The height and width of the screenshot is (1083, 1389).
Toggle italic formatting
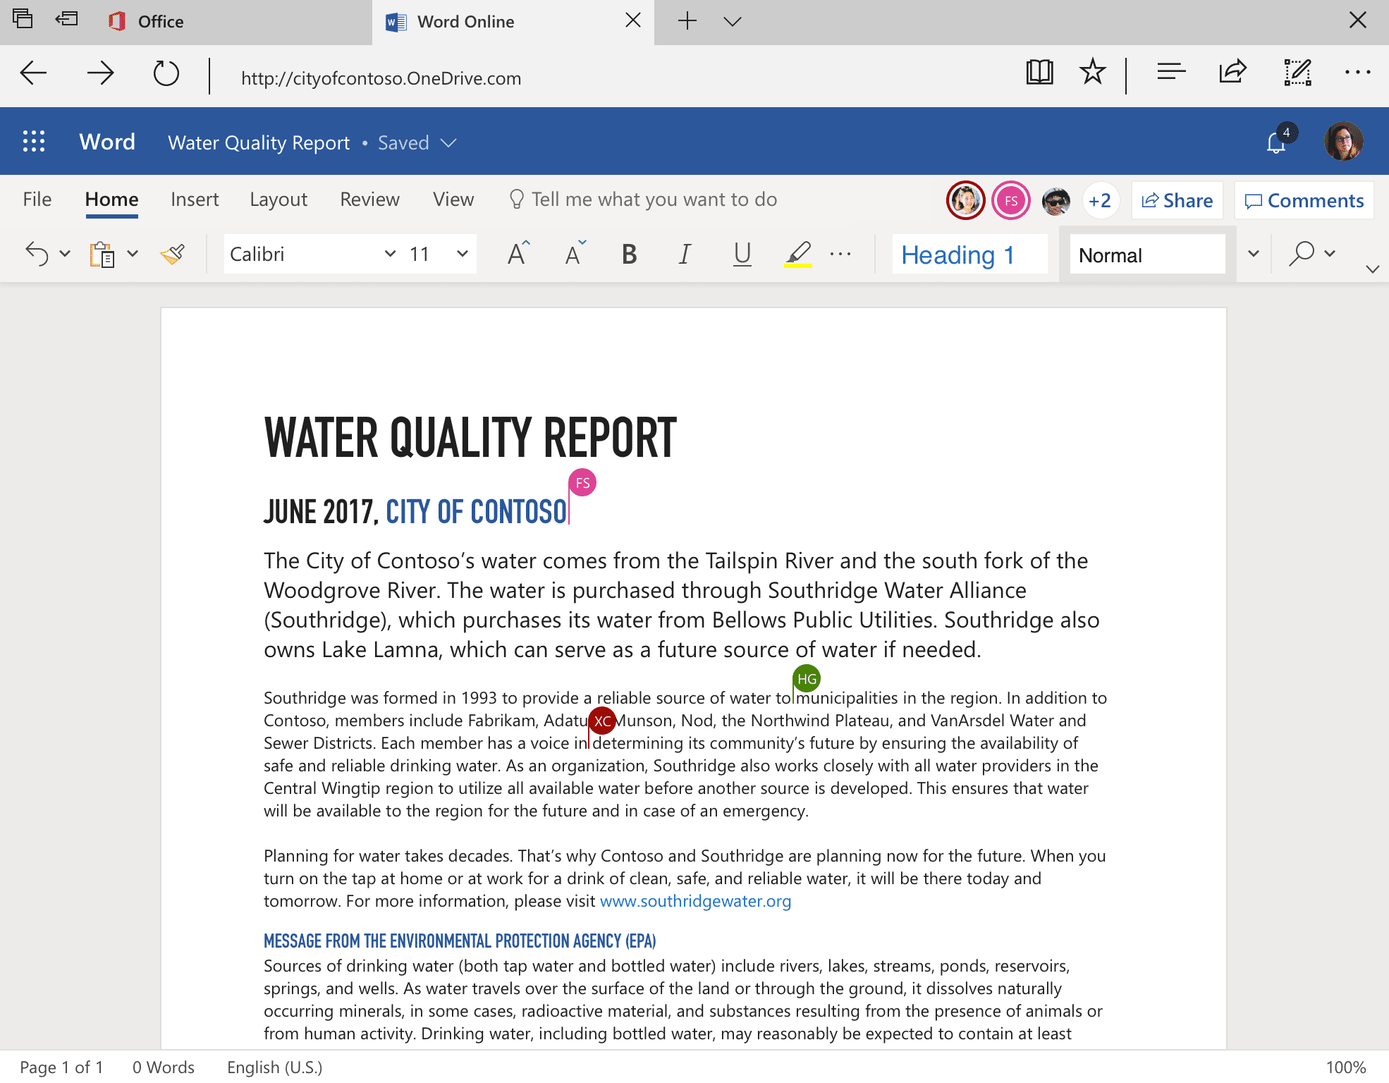684,254
